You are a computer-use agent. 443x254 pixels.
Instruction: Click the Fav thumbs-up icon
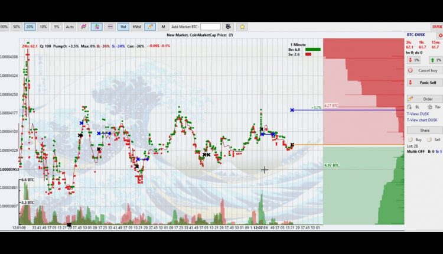tap(430, 107)
